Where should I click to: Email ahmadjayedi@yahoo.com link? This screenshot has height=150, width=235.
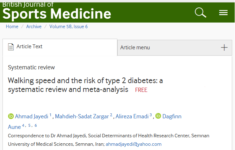point(134,144)
